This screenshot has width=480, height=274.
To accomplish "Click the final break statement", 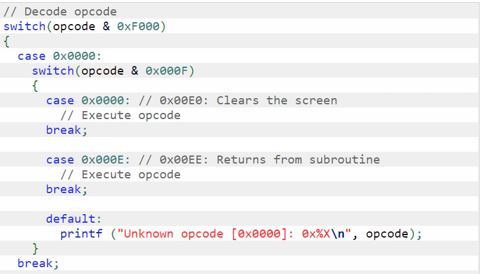I will click(38, 264).
